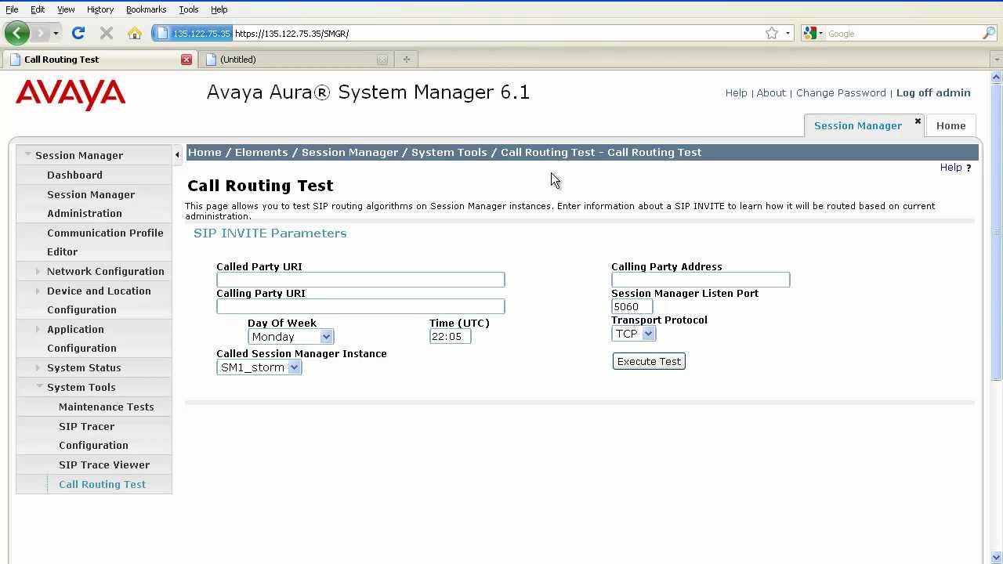This screenshot has width=1003, height=564.
Task: Click the Calling Party Address field
Action: 701,280
